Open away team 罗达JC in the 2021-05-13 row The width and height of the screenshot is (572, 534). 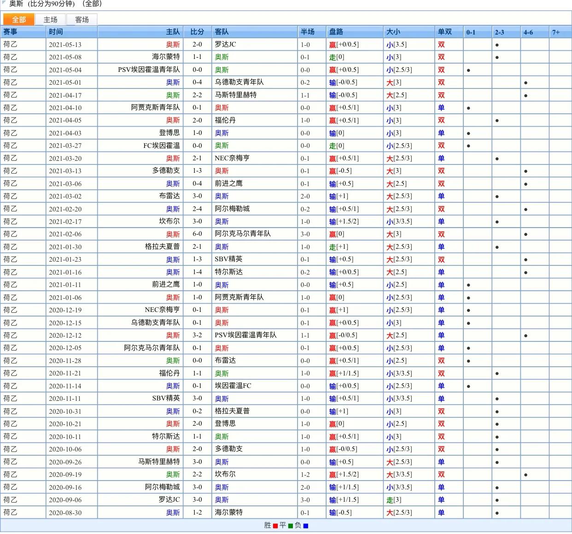pos(225,44)
